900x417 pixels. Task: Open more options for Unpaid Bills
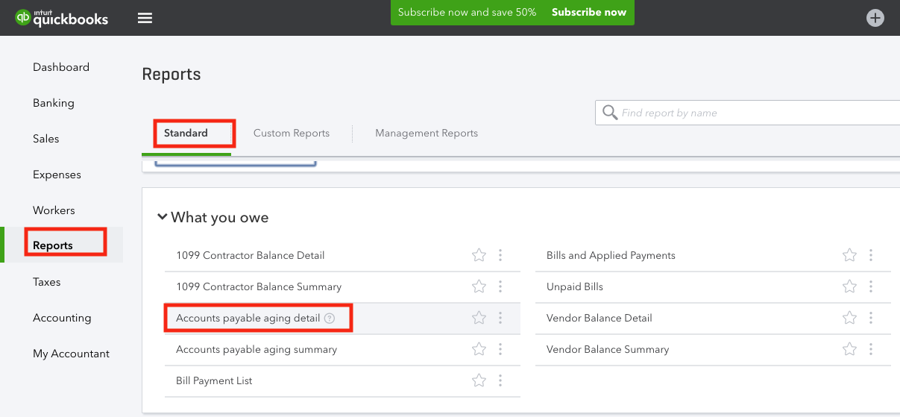point(871,286)
